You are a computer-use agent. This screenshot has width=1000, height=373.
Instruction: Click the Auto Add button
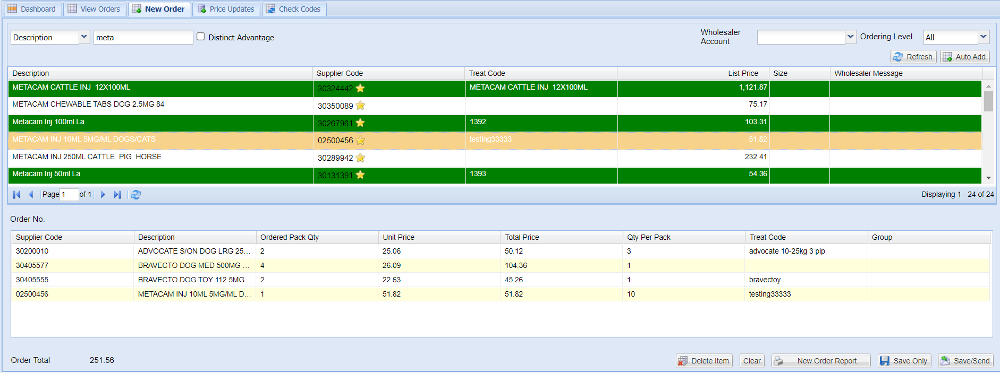[x=964, y=57]
